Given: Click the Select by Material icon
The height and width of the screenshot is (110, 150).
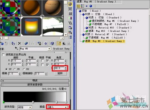Looking at the screenshot, I should (x=70, y=32).
